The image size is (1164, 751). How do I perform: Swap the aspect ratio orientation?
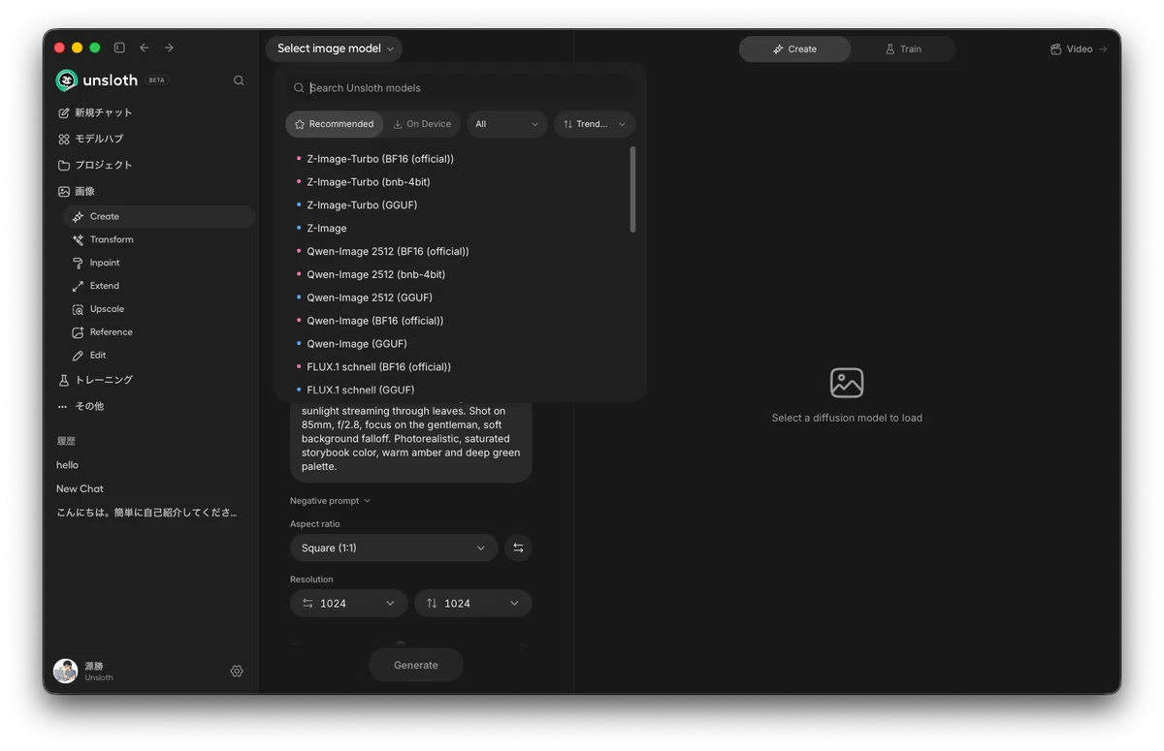518,548
